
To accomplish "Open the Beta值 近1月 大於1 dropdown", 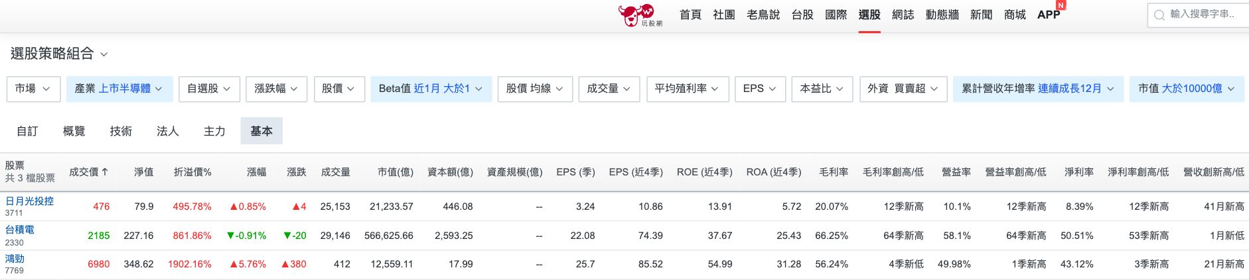I will tap(431, 89).
